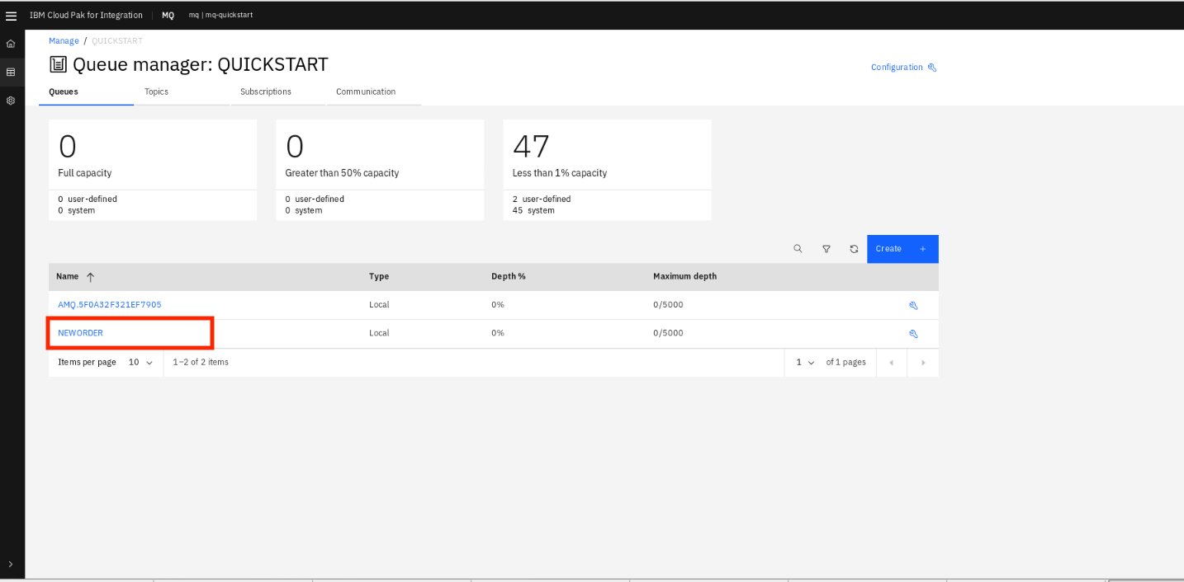Open the NEWORDER queue link
The width and height of the screenshot is (1184, 582).
pyautogui.click(x=79, y=333)
